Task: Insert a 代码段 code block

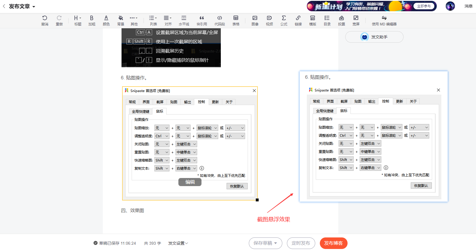Action: (x=220, y=21)
